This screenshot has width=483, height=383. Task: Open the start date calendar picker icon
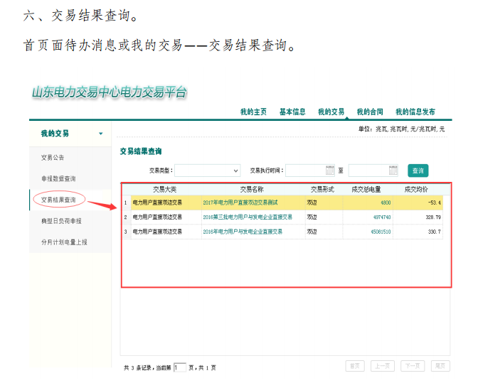tap(330, 171)
